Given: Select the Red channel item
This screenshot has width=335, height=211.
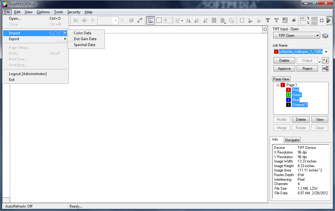Looking at the screenshot, I should pos(295,90).
